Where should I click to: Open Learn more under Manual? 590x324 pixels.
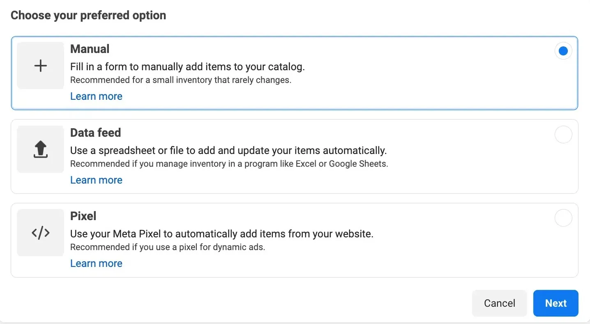(96, 96)
